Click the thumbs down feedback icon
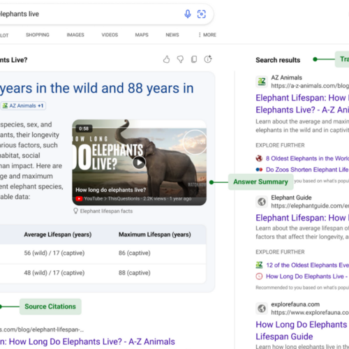The width and height of the screenshot is (349, 349). pyautogui.click(x=180, y=59)
